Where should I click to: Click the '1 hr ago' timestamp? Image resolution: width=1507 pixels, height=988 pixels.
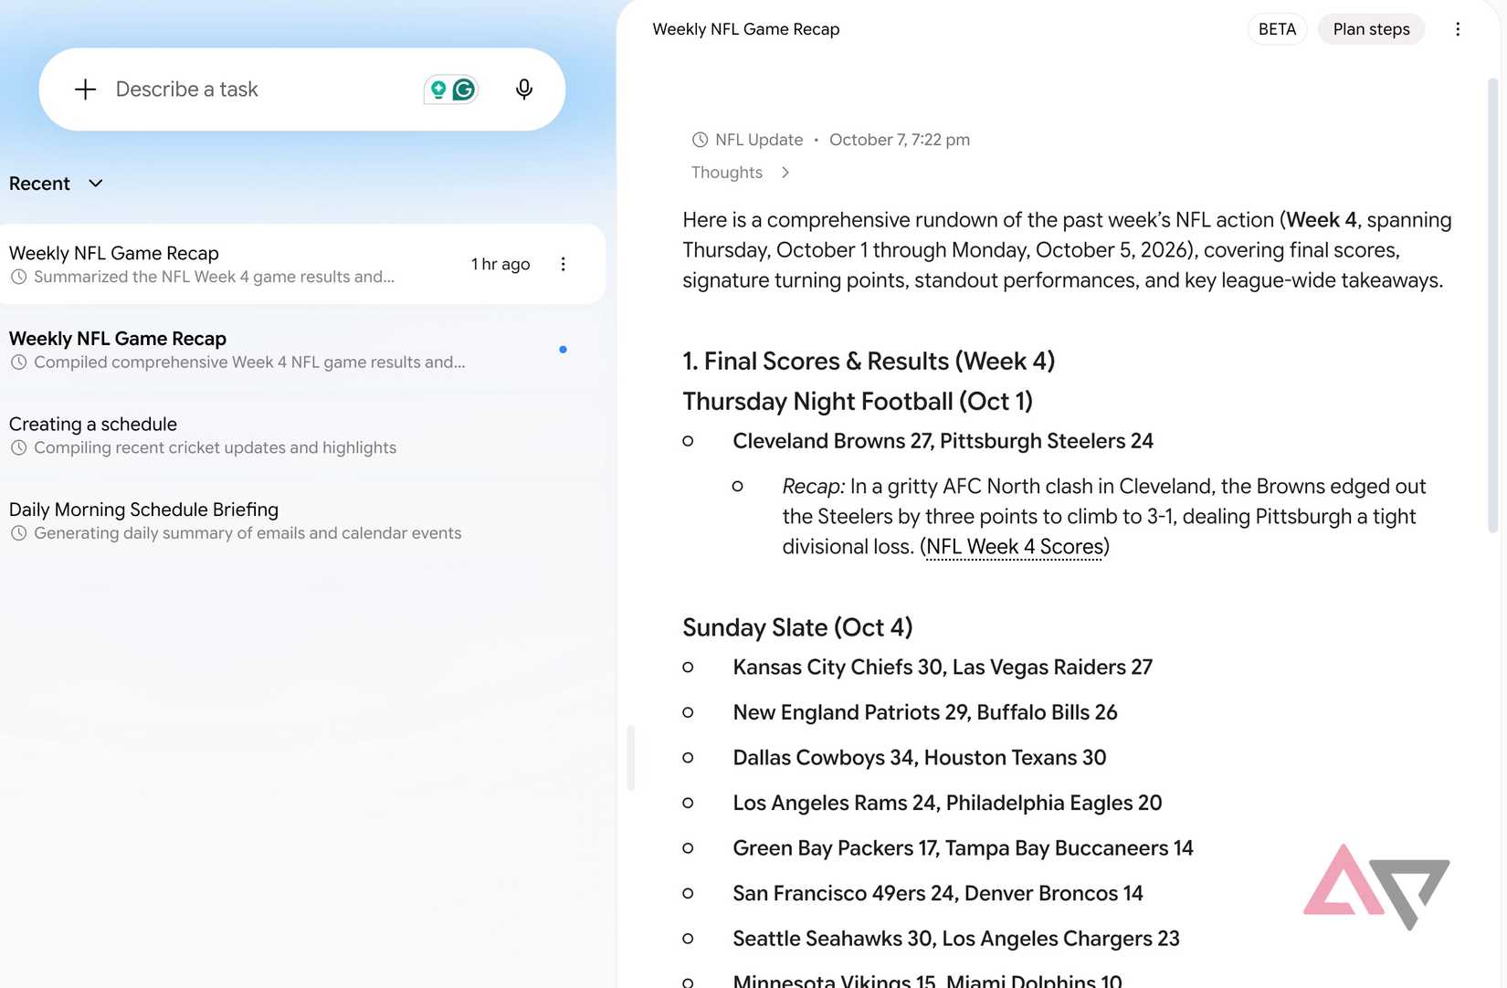pos(501,264)
